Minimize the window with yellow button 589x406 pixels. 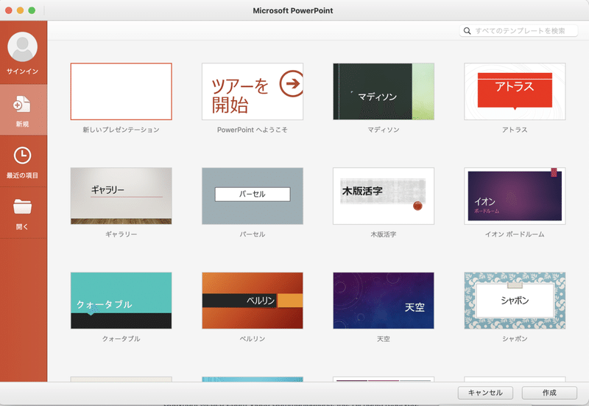21,10
